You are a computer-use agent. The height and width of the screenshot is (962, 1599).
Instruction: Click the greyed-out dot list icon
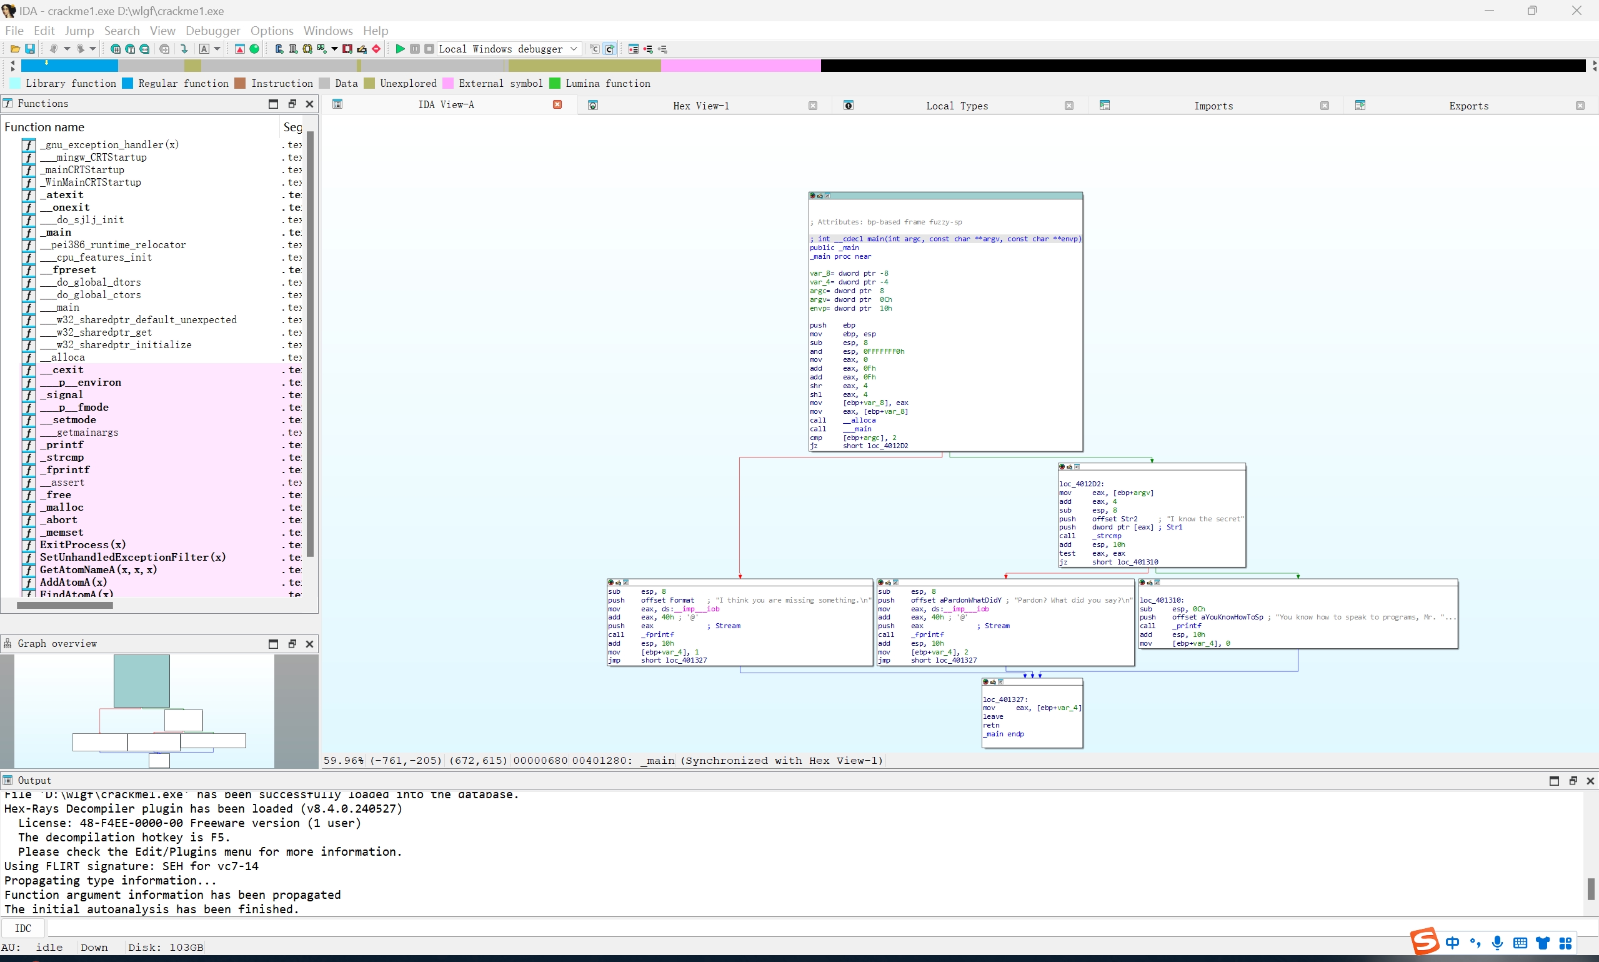[662, 49]
